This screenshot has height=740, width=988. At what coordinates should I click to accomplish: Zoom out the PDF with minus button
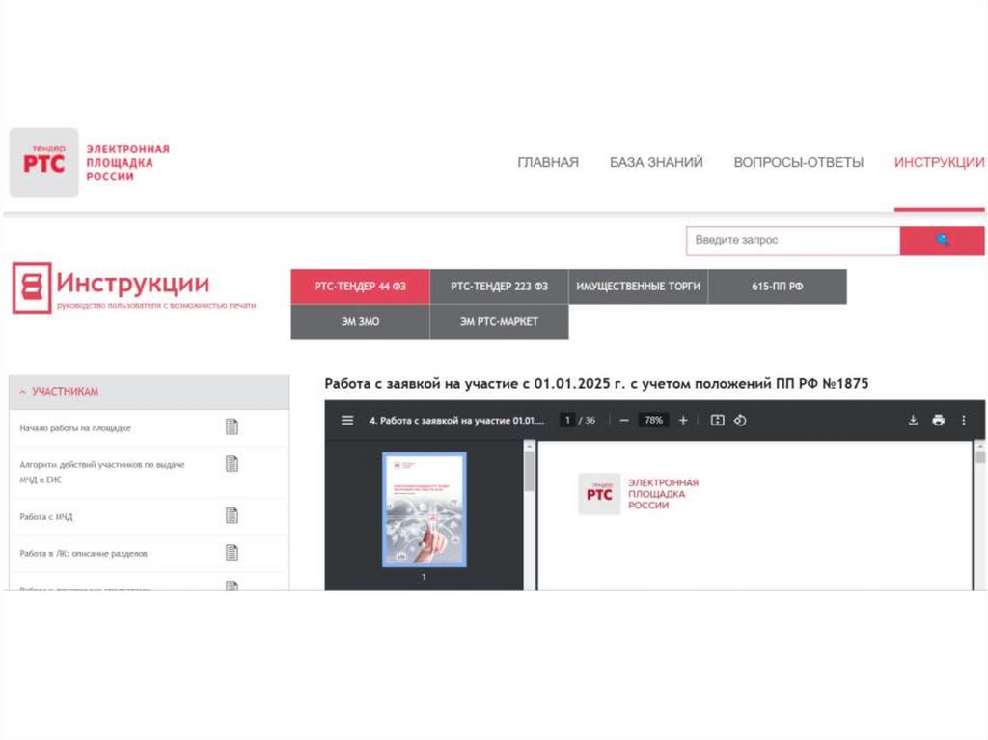624,421
